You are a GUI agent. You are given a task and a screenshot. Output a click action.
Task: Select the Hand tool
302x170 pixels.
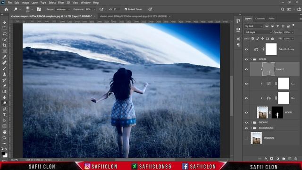pos(4,132)
